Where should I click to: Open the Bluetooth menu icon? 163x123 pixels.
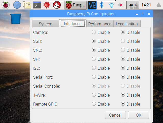[x=102, y=5]
